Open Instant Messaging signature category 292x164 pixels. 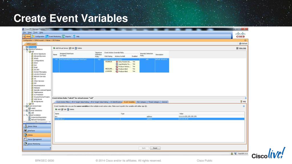pyautogui.click(x=40, y=72)
